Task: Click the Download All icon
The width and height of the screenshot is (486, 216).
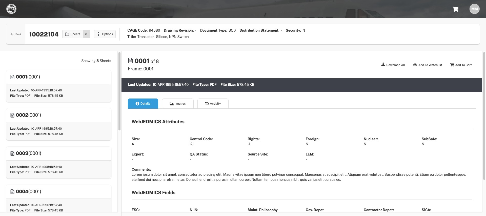Action: pos(383,65)
